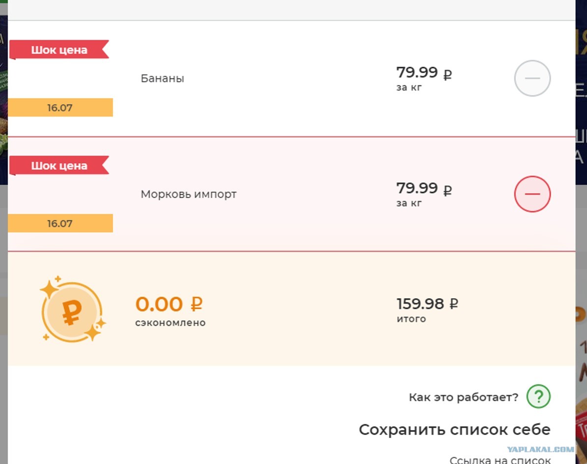The height and width of the screenshot is (464, 587).
Task: Click the 16.07 date badge under Бананы
Action: point(60,108)
